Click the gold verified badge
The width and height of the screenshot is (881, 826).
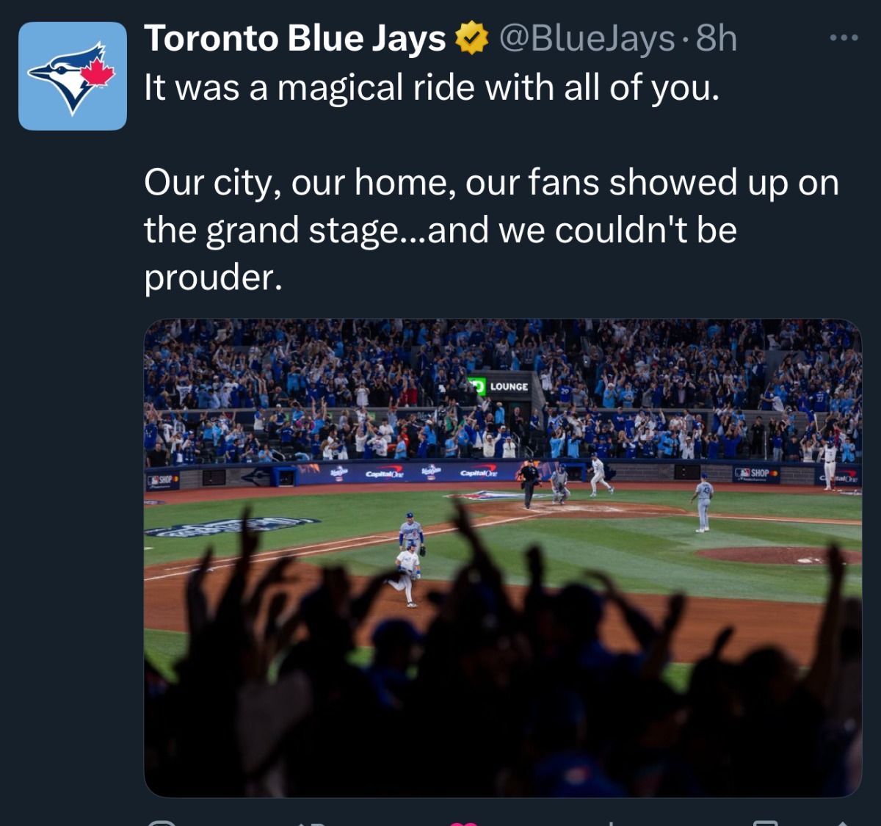pyautogui.click(x=472, y=39)
